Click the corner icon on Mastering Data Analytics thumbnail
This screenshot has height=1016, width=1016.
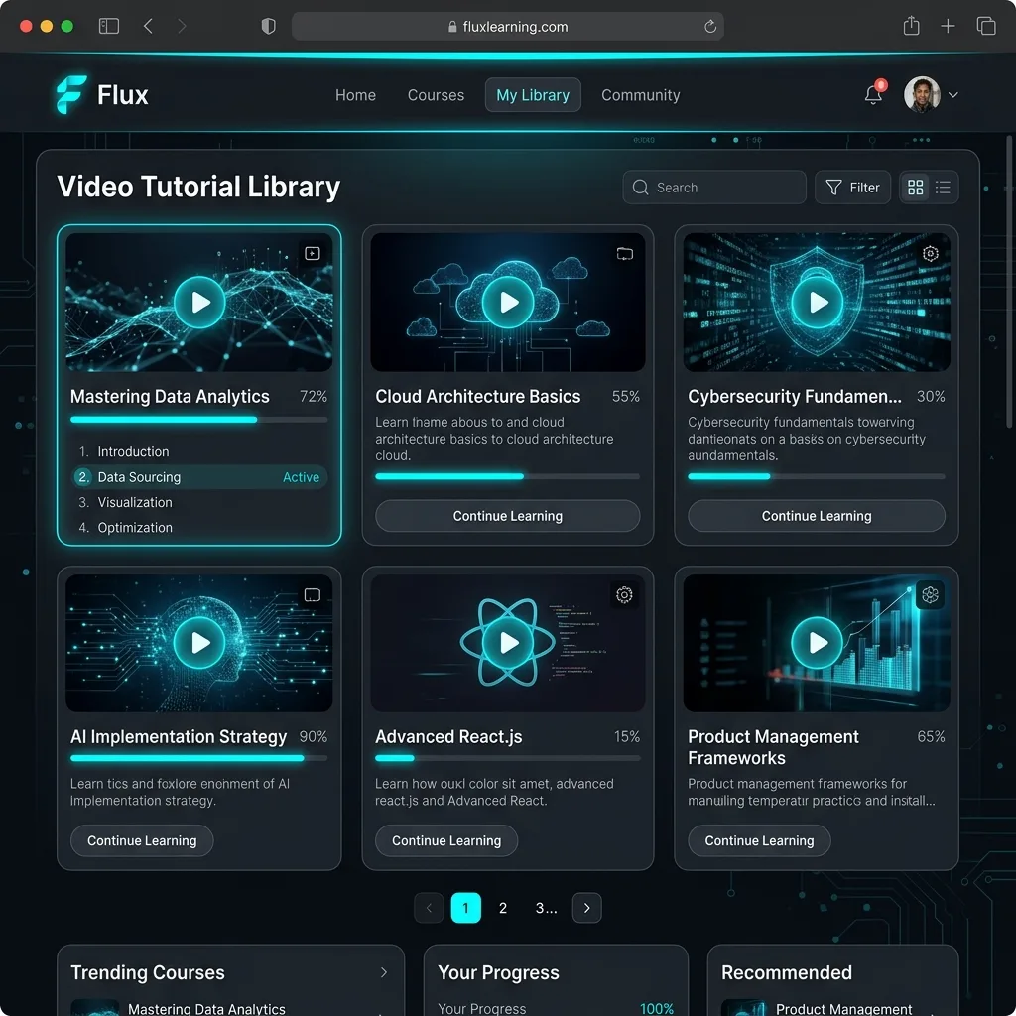point(313,253)
